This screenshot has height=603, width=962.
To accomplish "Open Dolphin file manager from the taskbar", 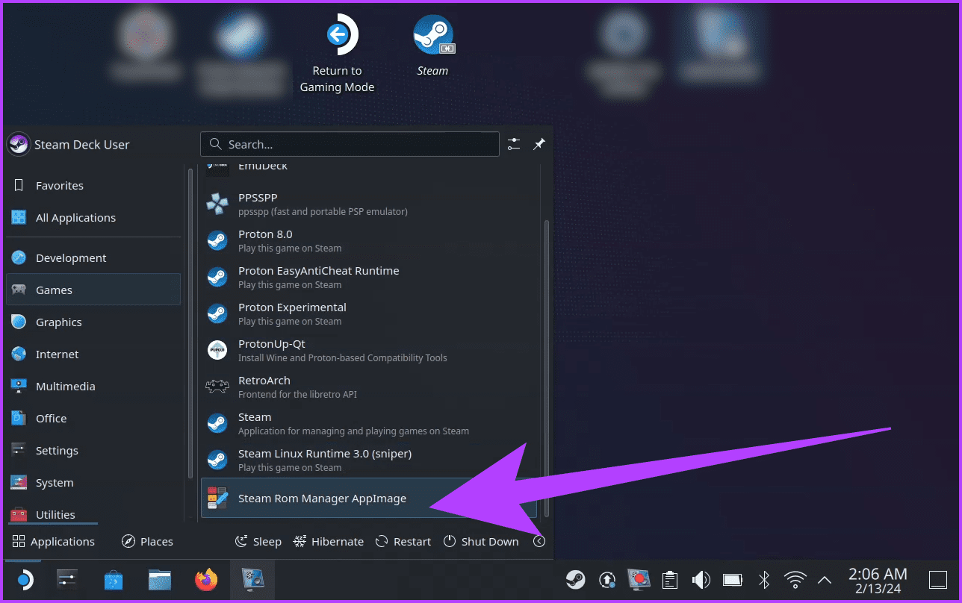I will (x=159, y=579).
